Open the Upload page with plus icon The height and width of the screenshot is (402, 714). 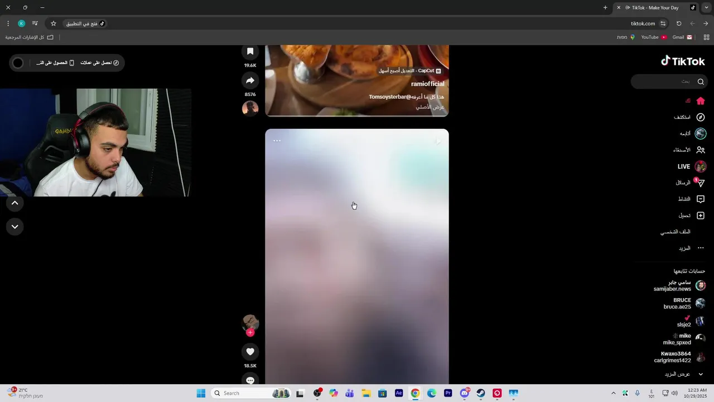point(692,216)
